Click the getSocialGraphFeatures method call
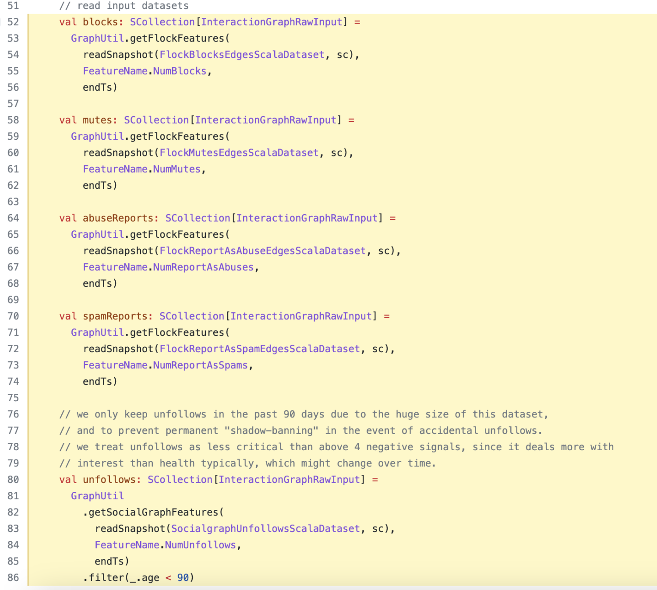This screenshot has height=590, width=657. tap(153, 512)
